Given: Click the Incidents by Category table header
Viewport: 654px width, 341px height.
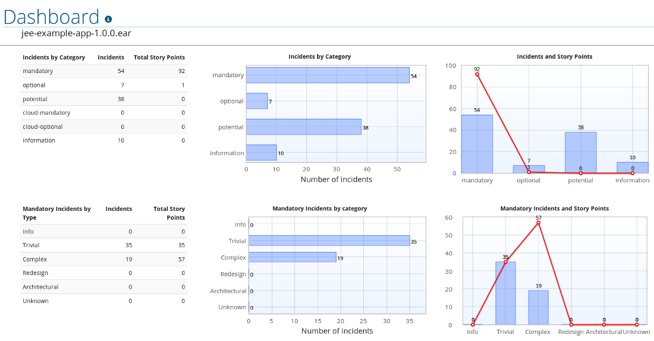Looking at the screenshot, I should (x=54, y=57).
